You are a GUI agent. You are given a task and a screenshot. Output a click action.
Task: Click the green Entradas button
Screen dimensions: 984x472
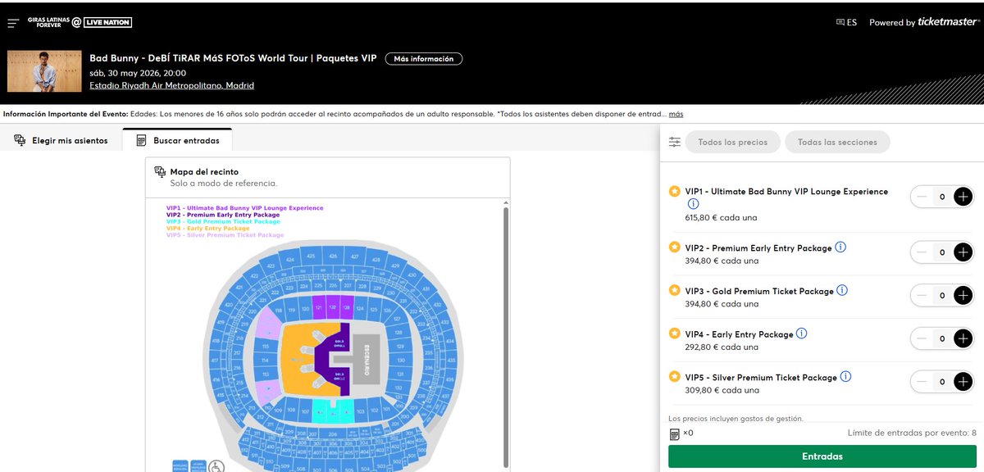(x=822, y=456)
